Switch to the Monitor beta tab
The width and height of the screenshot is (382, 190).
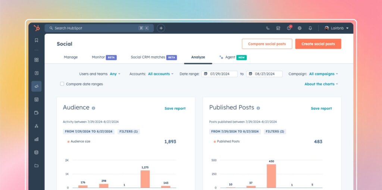(x=104, y=57)
